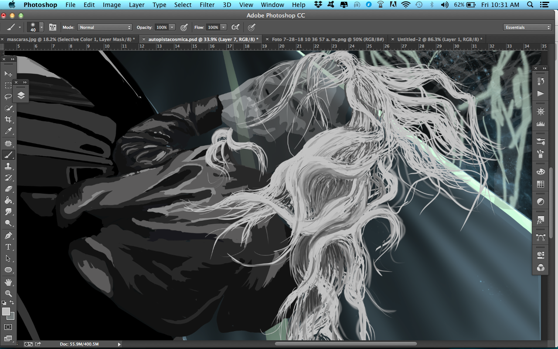
Task: Open the Swatches grid panel icon
Action: [541, 184]
